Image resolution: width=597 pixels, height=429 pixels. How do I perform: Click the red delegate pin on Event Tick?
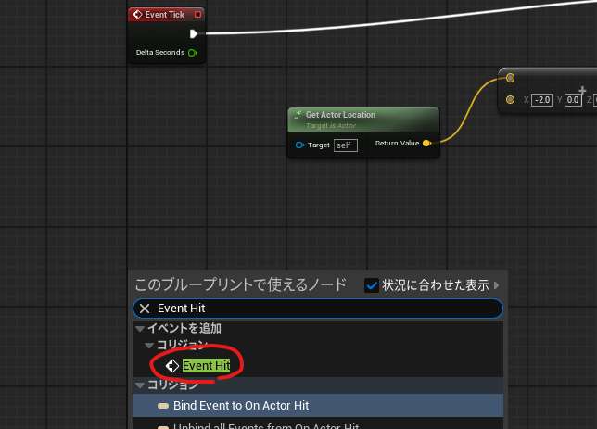pyautogui.click(x=197, y=15)
